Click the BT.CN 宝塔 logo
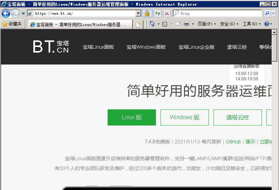 [51, 46]
